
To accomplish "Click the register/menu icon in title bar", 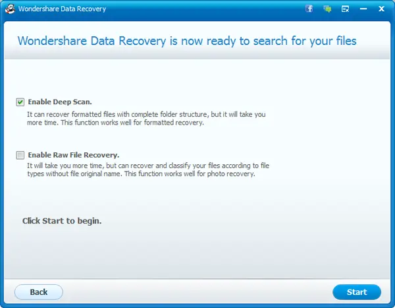I will coord(345,9).
